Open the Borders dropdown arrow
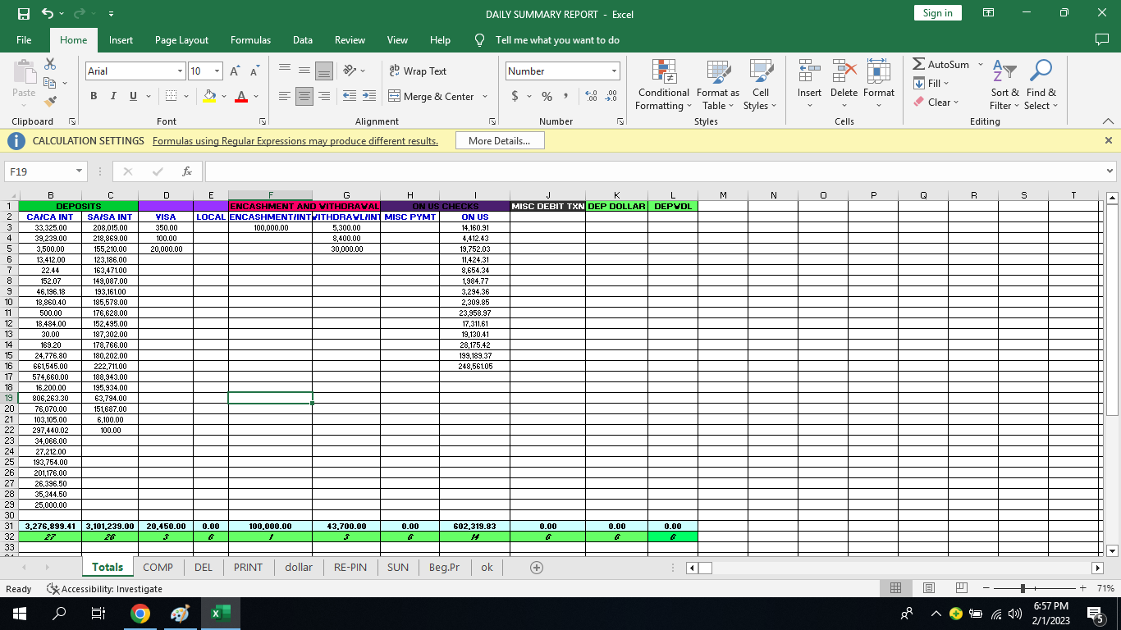 (x=186, y=96)
